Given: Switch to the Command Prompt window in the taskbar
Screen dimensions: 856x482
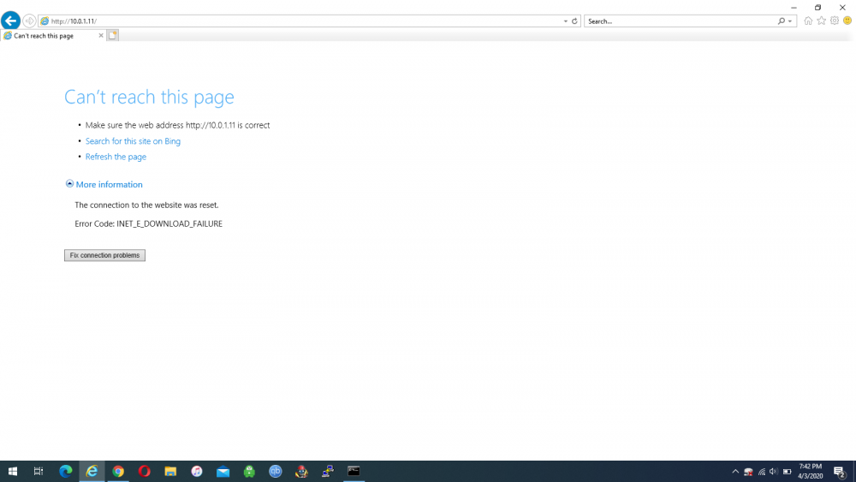Looking at the screenshot, I should pos(354,471).
